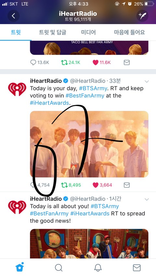Viewport: 156px width, 277px height.
Task: Expand options chevron on 33분 tweet
Action: click(x=147, y=82)
